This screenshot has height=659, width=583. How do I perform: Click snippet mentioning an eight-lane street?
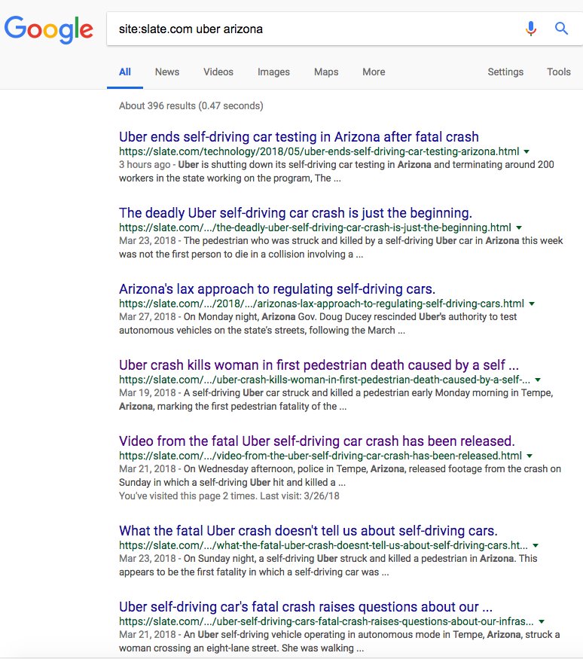(339, 641)
